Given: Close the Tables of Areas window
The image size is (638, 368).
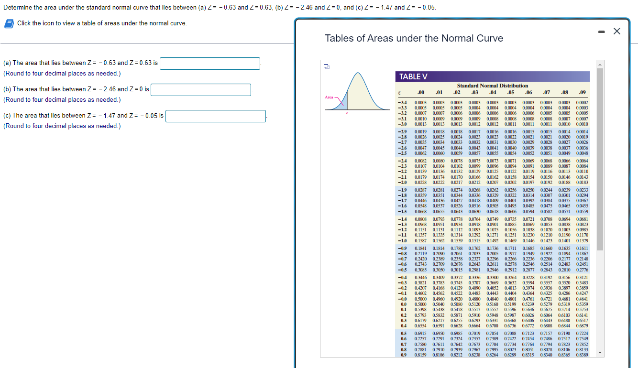Looking at the screenshot, I should [x=616, y=31].
